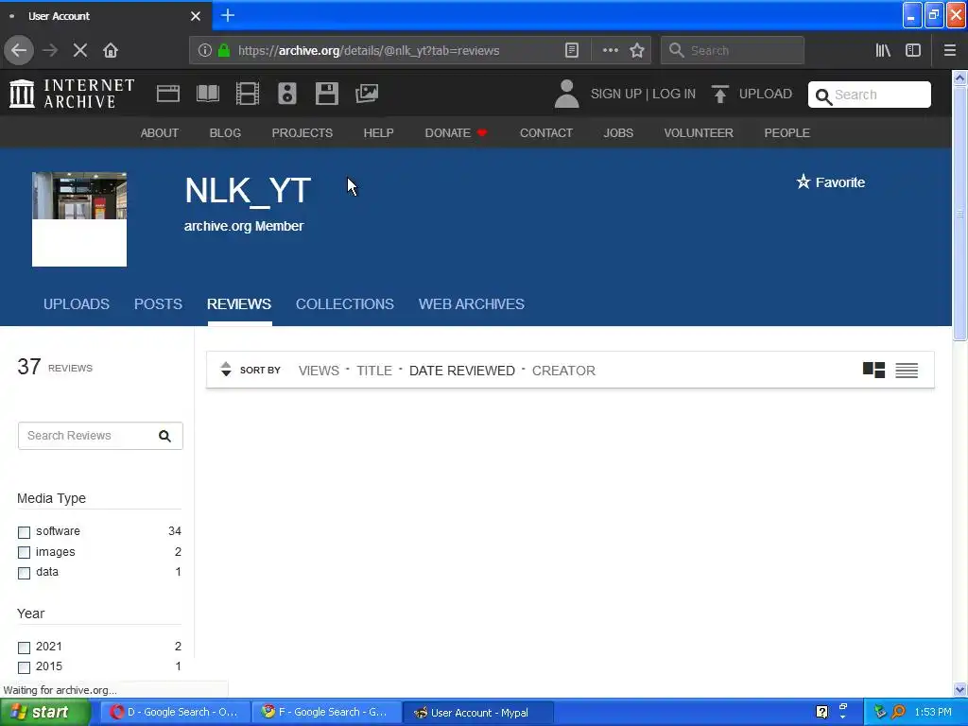The height and width of the screenshot is (726, 968).
Task: Stop page loading with the X button
Action: click(x=80, y=50)
